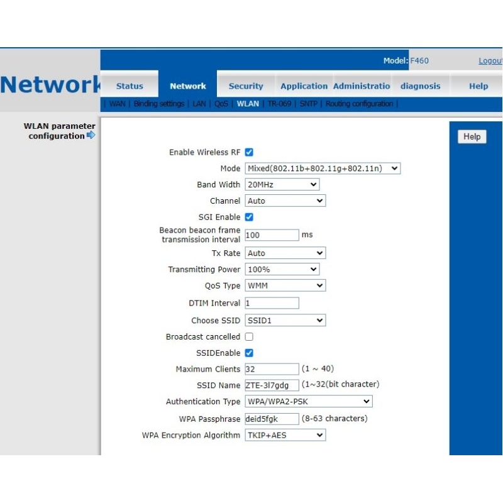
Task: Toggle the SGI Enable checkbox
Action: [249, 217]
